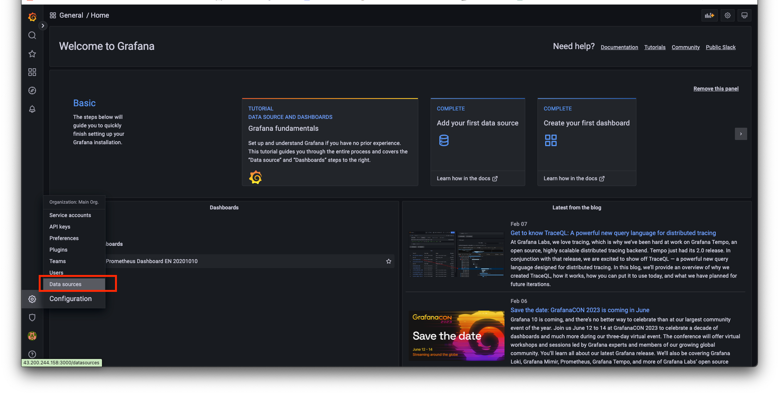This screenshot has width=779, height=395.
Task: Click the Add panel icon in the top bar
Action: [710, 15]
